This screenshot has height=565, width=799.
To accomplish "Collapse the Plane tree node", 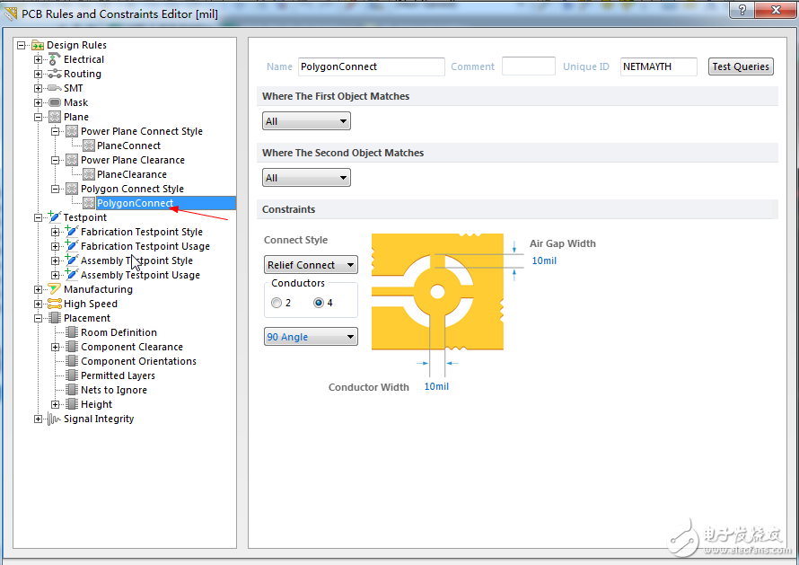I will pos(39,117).
